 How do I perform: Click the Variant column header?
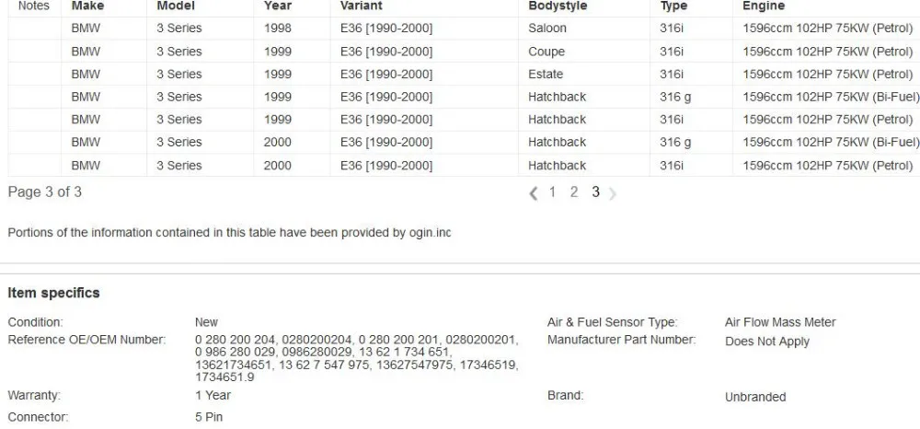tap(361, 6)
